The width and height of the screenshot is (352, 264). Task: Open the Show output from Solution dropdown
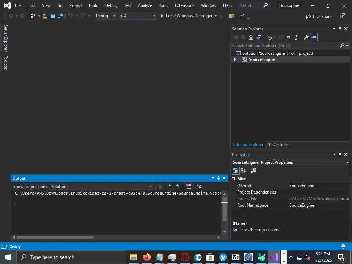101,187
